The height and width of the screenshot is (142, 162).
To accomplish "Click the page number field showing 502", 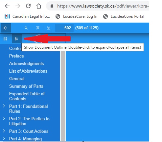I will pos(64,28).
